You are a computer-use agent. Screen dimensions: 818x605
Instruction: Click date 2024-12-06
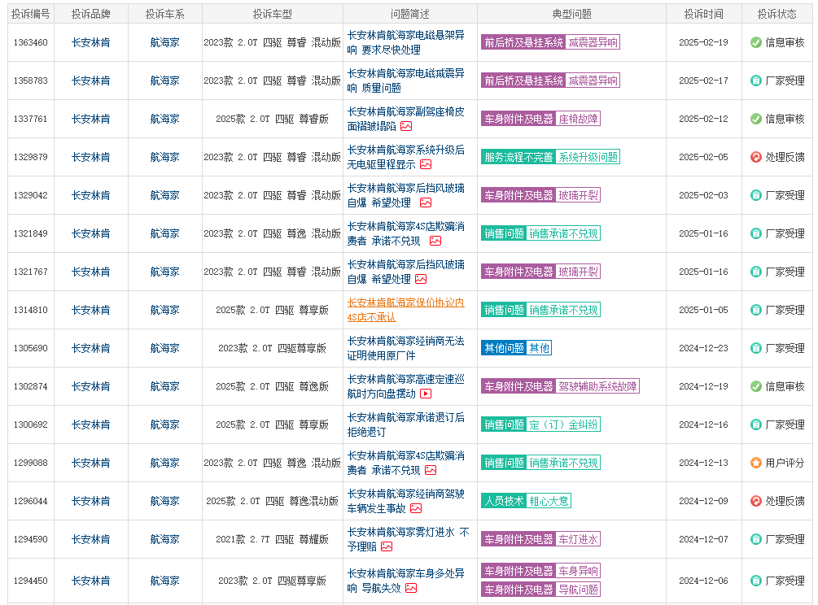pos(703,581)
